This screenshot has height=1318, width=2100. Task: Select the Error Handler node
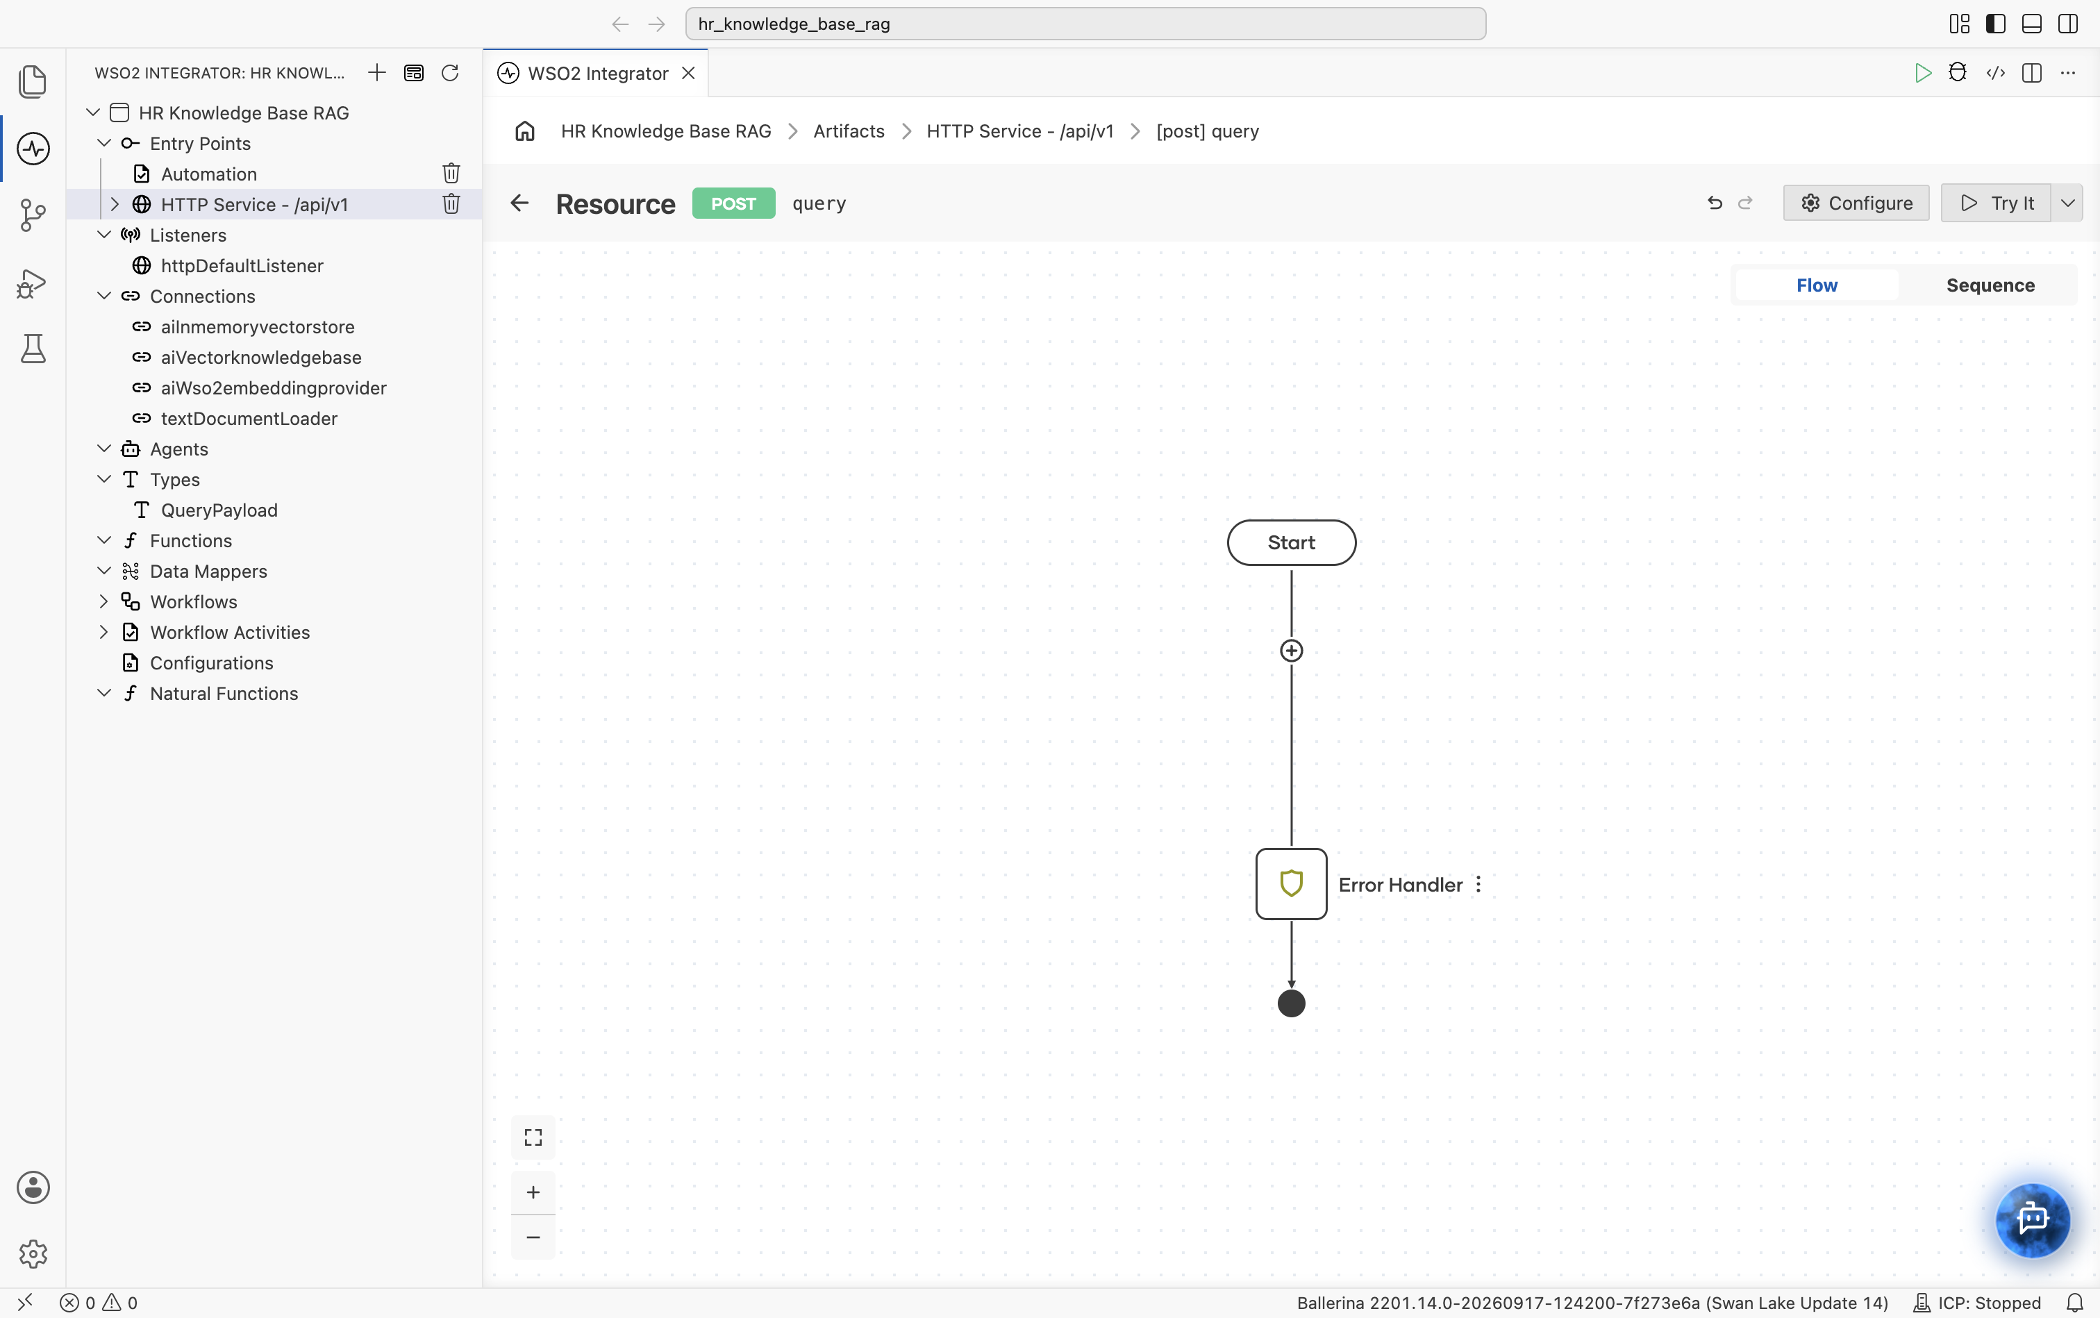[1291, 884]
